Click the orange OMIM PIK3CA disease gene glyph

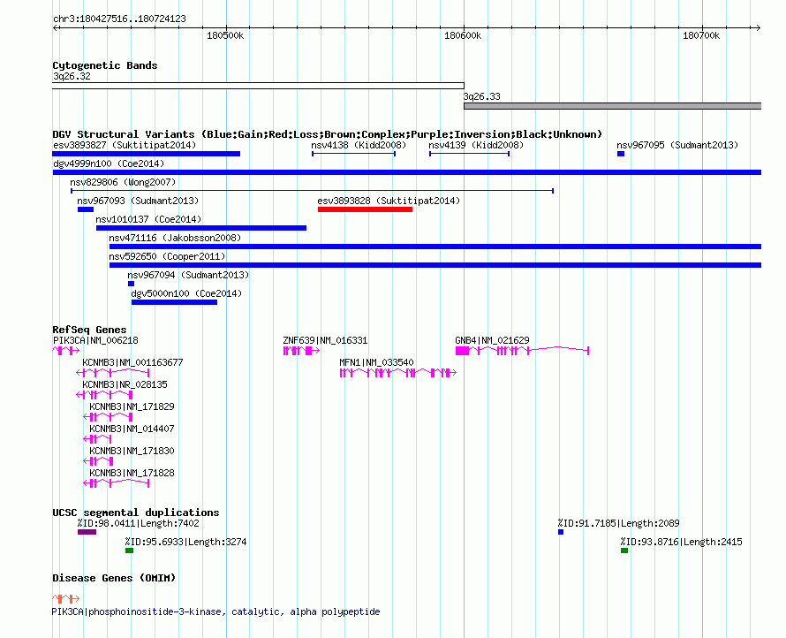65,598
